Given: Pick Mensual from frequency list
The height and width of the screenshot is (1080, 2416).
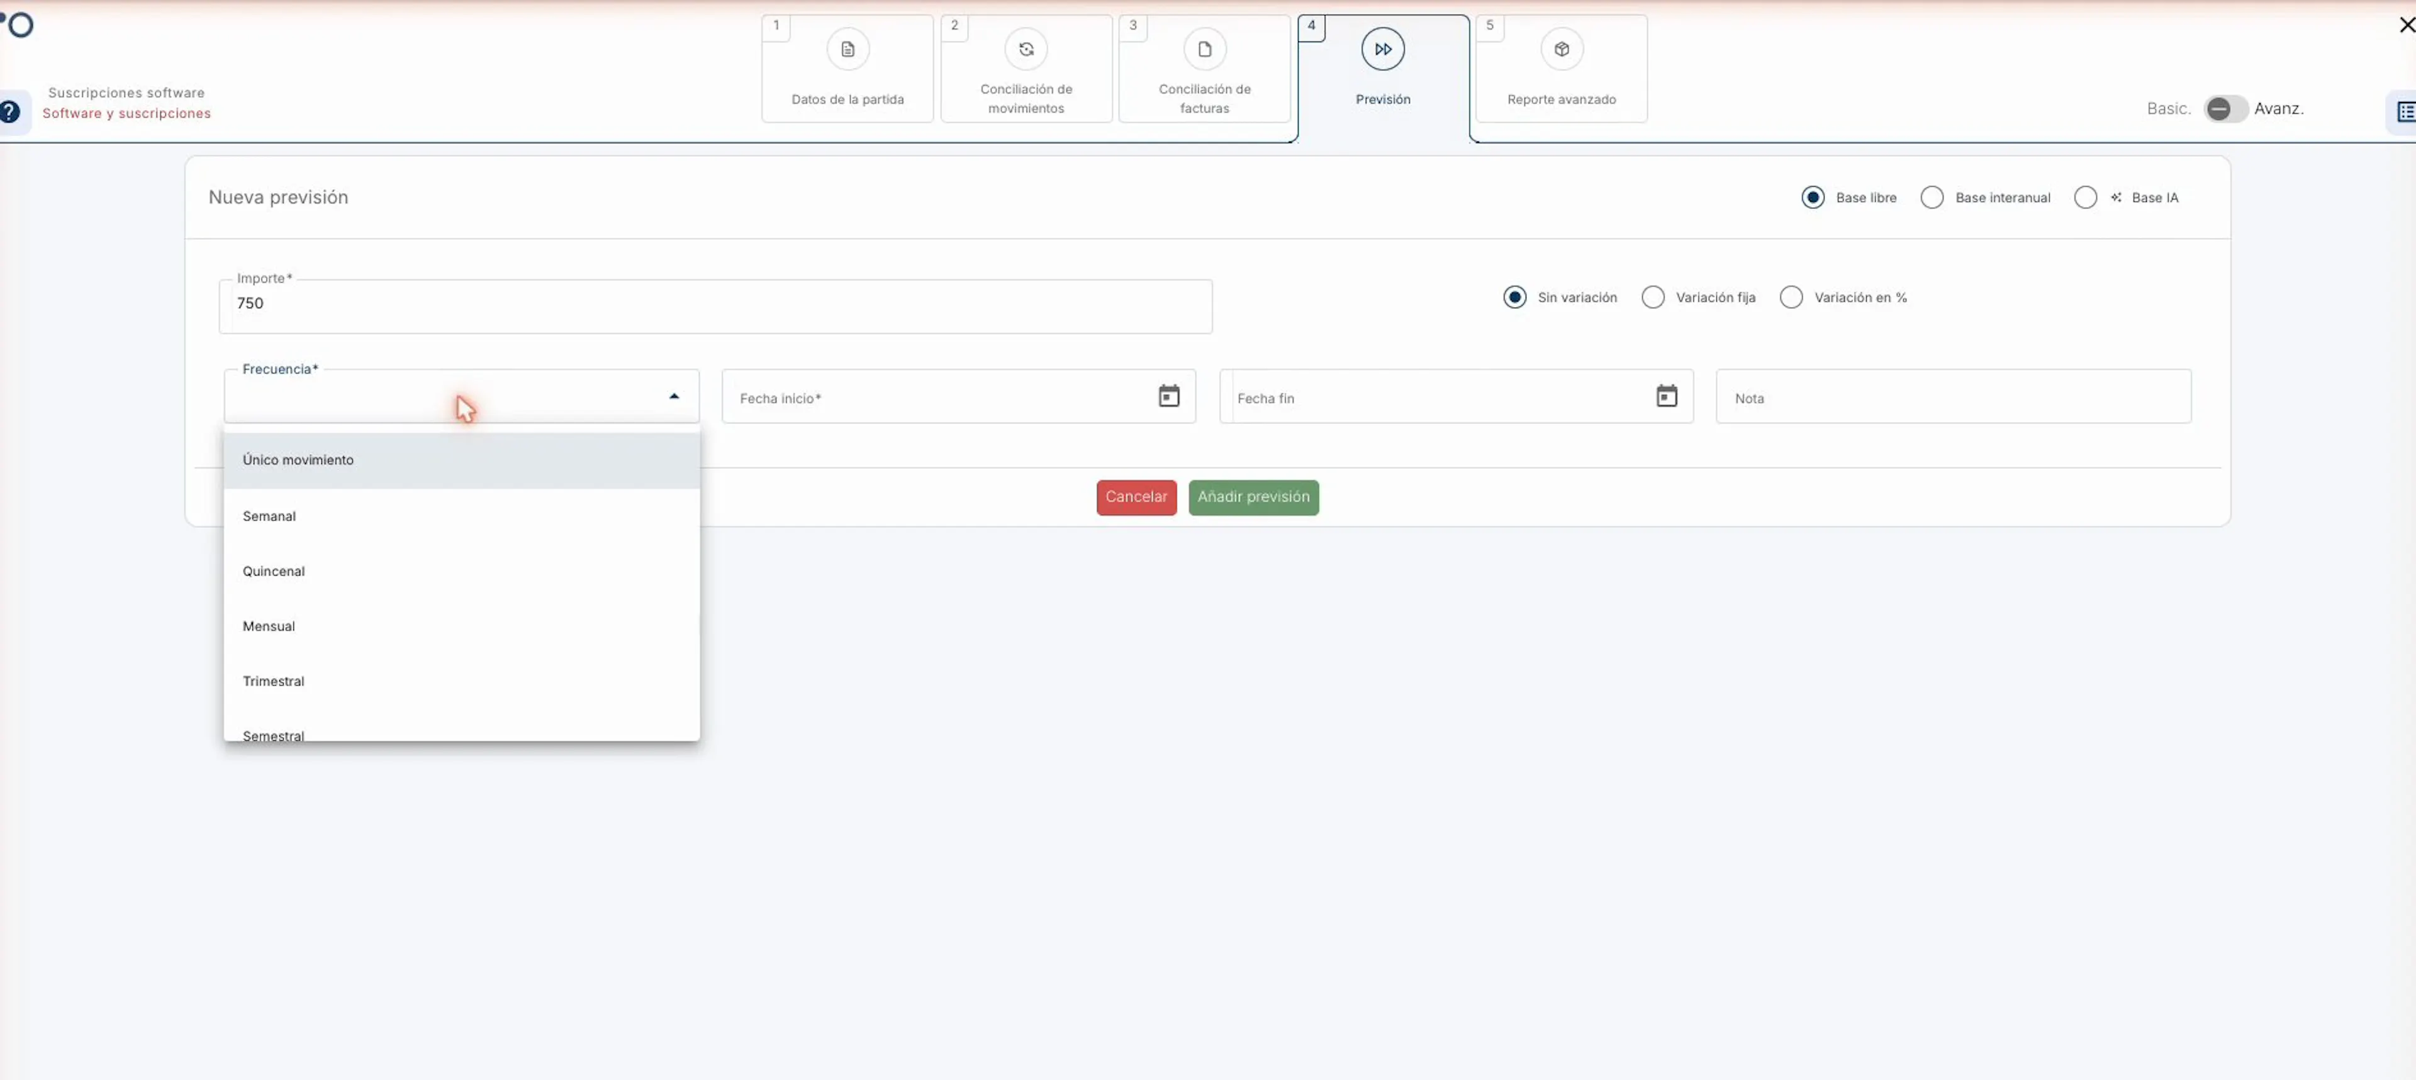Looking at the screenshot, I should pyautogui.click(x=461, y=627).
